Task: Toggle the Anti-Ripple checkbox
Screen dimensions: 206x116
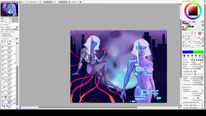Action: (193, 95)
